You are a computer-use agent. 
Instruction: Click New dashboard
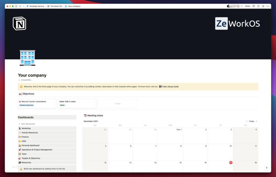27,124
